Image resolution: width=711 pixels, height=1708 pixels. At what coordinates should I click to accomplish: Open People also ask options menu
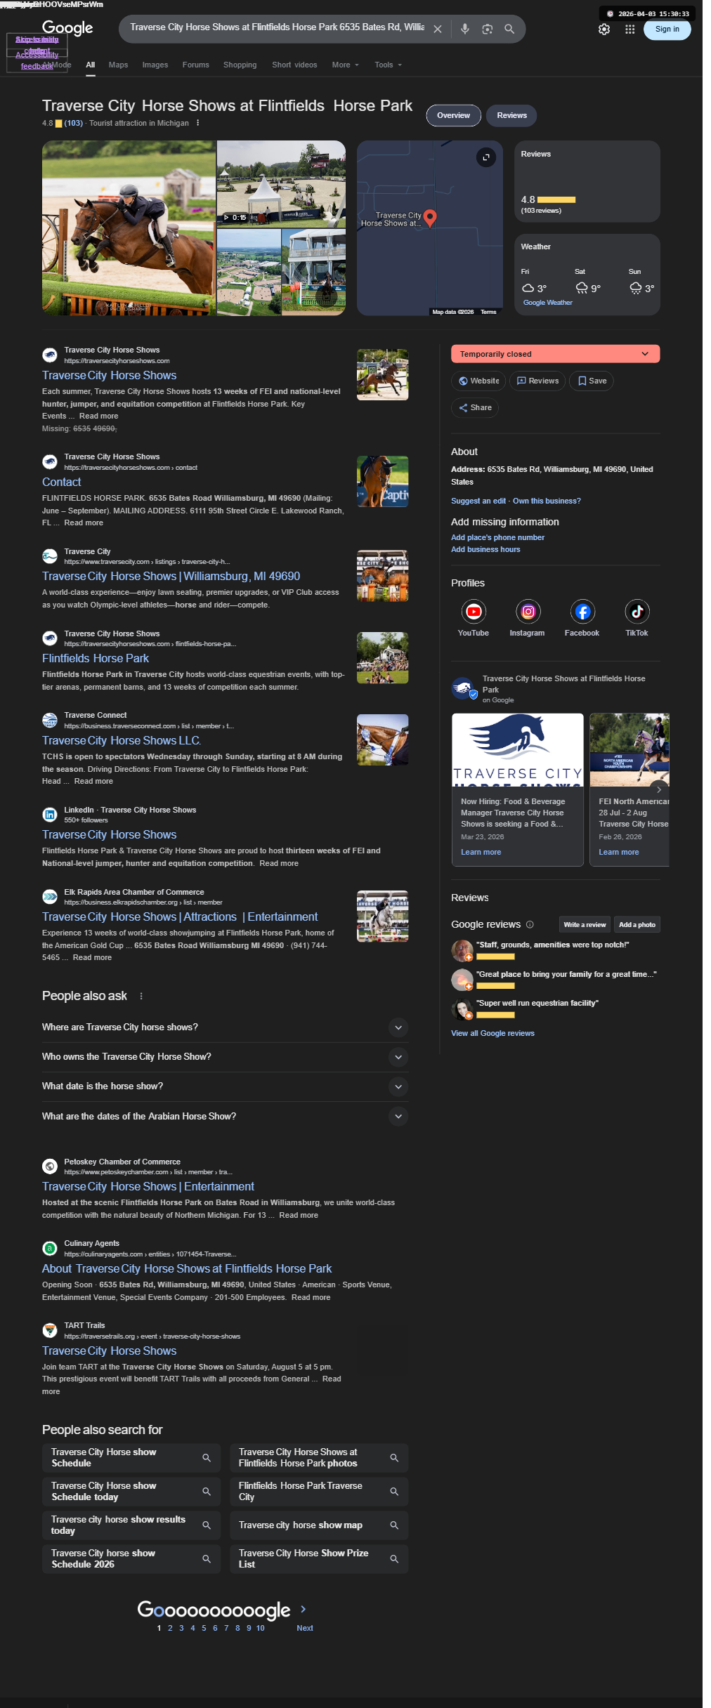coord(141,996)
